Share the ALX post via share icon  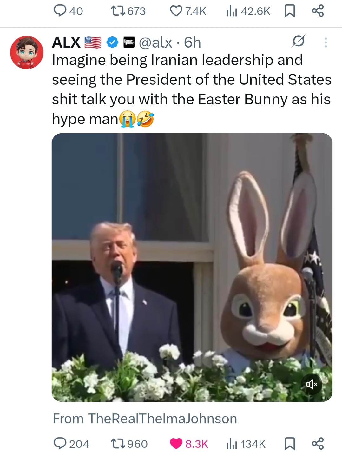pyautogui.click(x=318, y=443)
